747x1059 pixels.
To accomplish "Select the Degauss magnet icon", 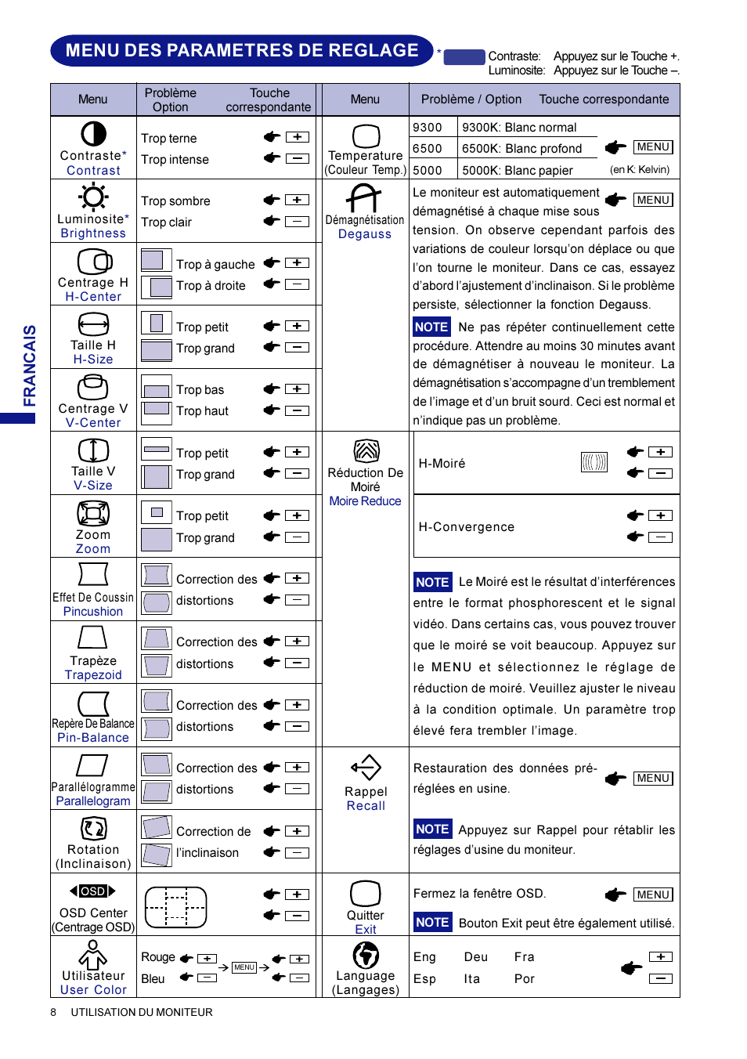I will pyautogui.click(x=364, y=197).
